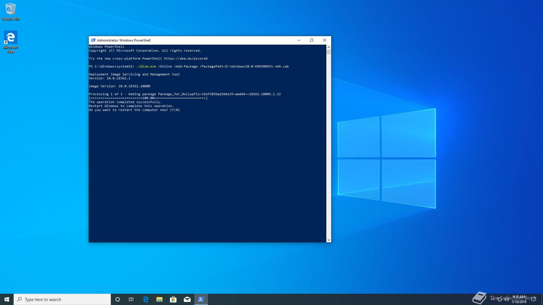Click the taskbar show desktop button
Image resolution: width=543 pixels, height=305 pixels.
(542, 299)
